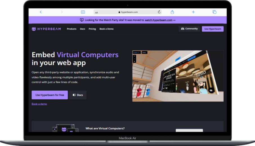Viewport: 255px width, 146px height.
Task: Click the Virtual Computers devices illustration
Action: coord(65,128)
